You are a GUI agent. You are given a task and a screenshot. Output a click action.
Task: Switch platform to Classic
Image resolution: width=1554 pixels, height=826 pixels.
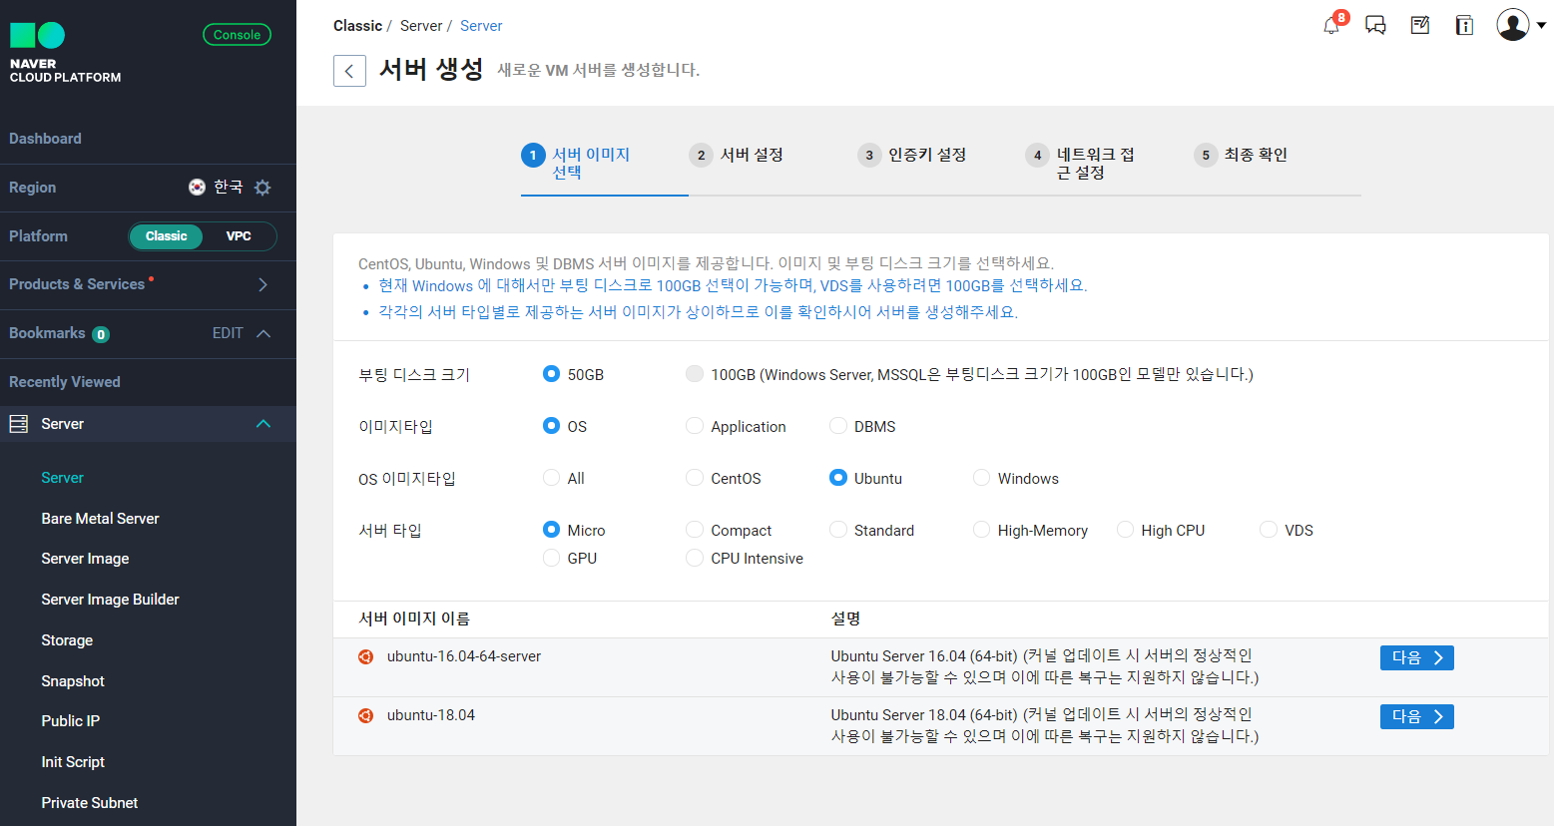point(167,236)
